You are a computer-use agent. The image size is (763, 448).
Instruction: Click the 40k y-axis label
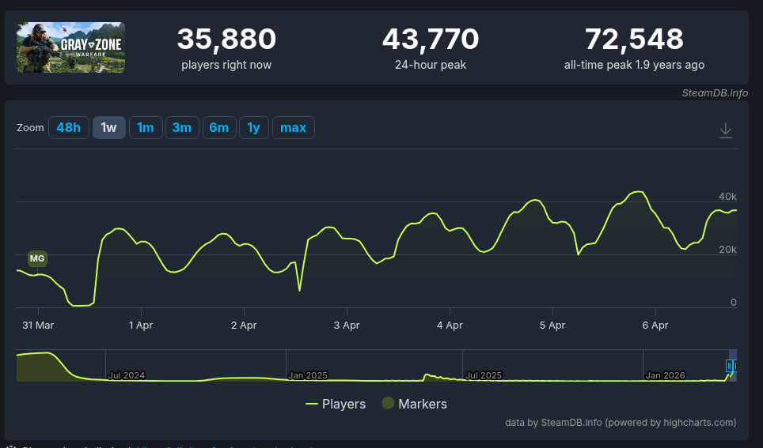point(727,196)
